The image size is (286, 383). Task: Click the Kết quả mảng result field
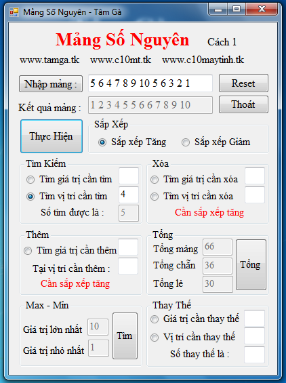[x=150, y=105]
